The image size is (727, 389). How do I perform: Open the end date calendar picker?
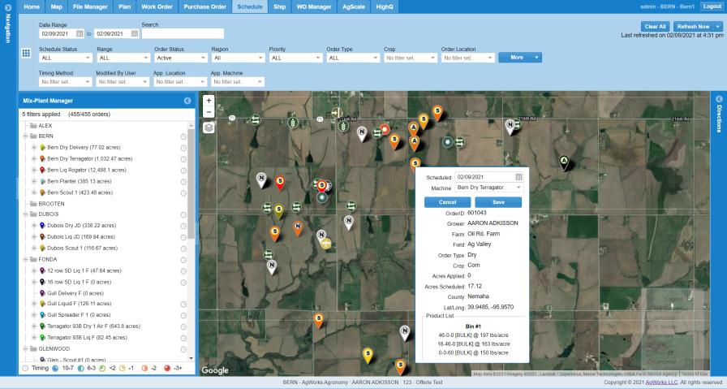(135, 33)
